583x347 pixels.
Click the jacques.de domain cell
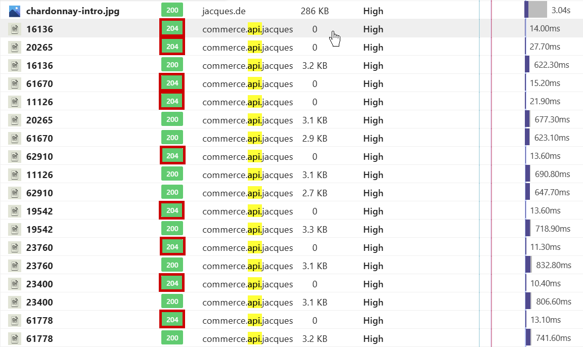click(224, 11)
